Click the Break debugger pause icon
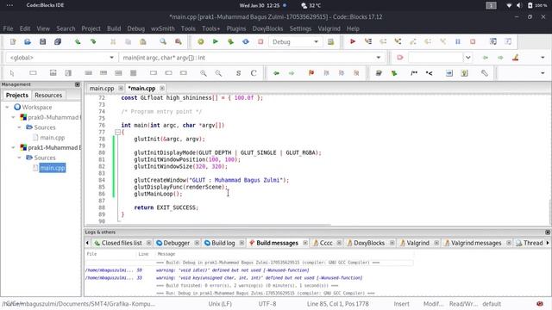552x310 pixels. (x=458, y=42)
